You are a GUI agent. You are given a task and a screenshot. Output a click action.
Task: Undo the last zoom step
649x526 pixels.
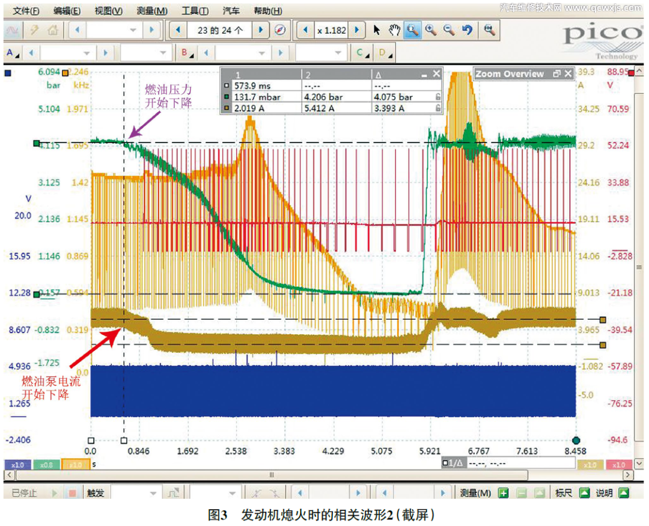point(467,30)
